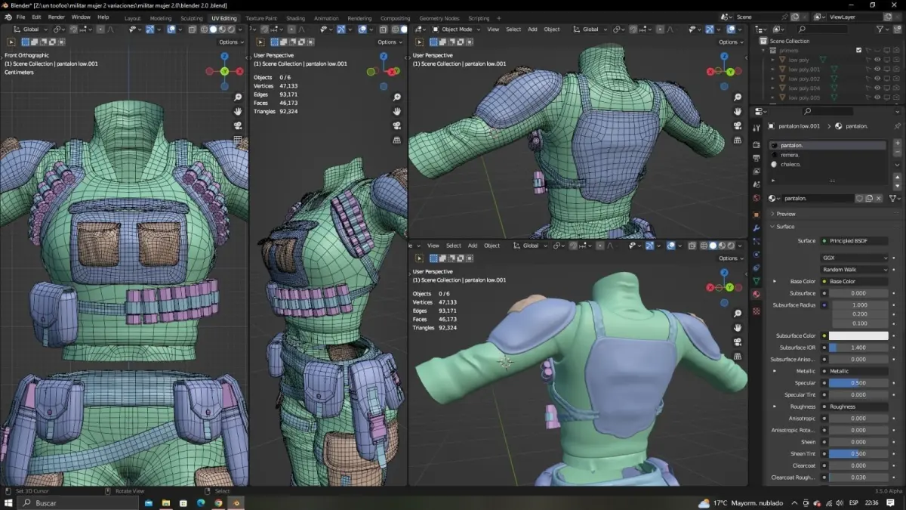Expand the Preview panel
Screen dimensions: 906x510
[785, 214]
